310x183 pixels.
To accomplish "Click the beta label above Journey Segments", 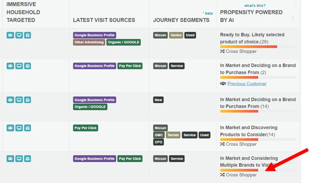I will click(208, 13).
